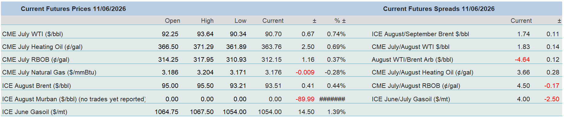This screenshot has width=564, height=118.
Task: Select the red -0.009 Natural Gas change
Action: tap(305, 72)
